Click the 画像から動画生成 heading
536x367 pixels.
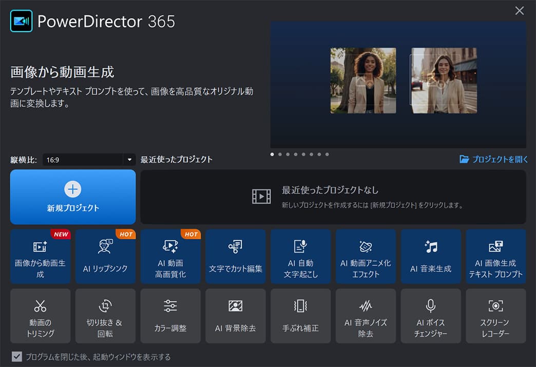point(62,72)
